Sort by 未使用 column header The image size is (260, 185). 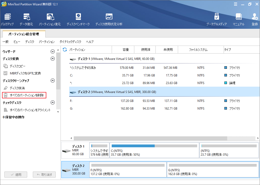(x=167, y=49)
